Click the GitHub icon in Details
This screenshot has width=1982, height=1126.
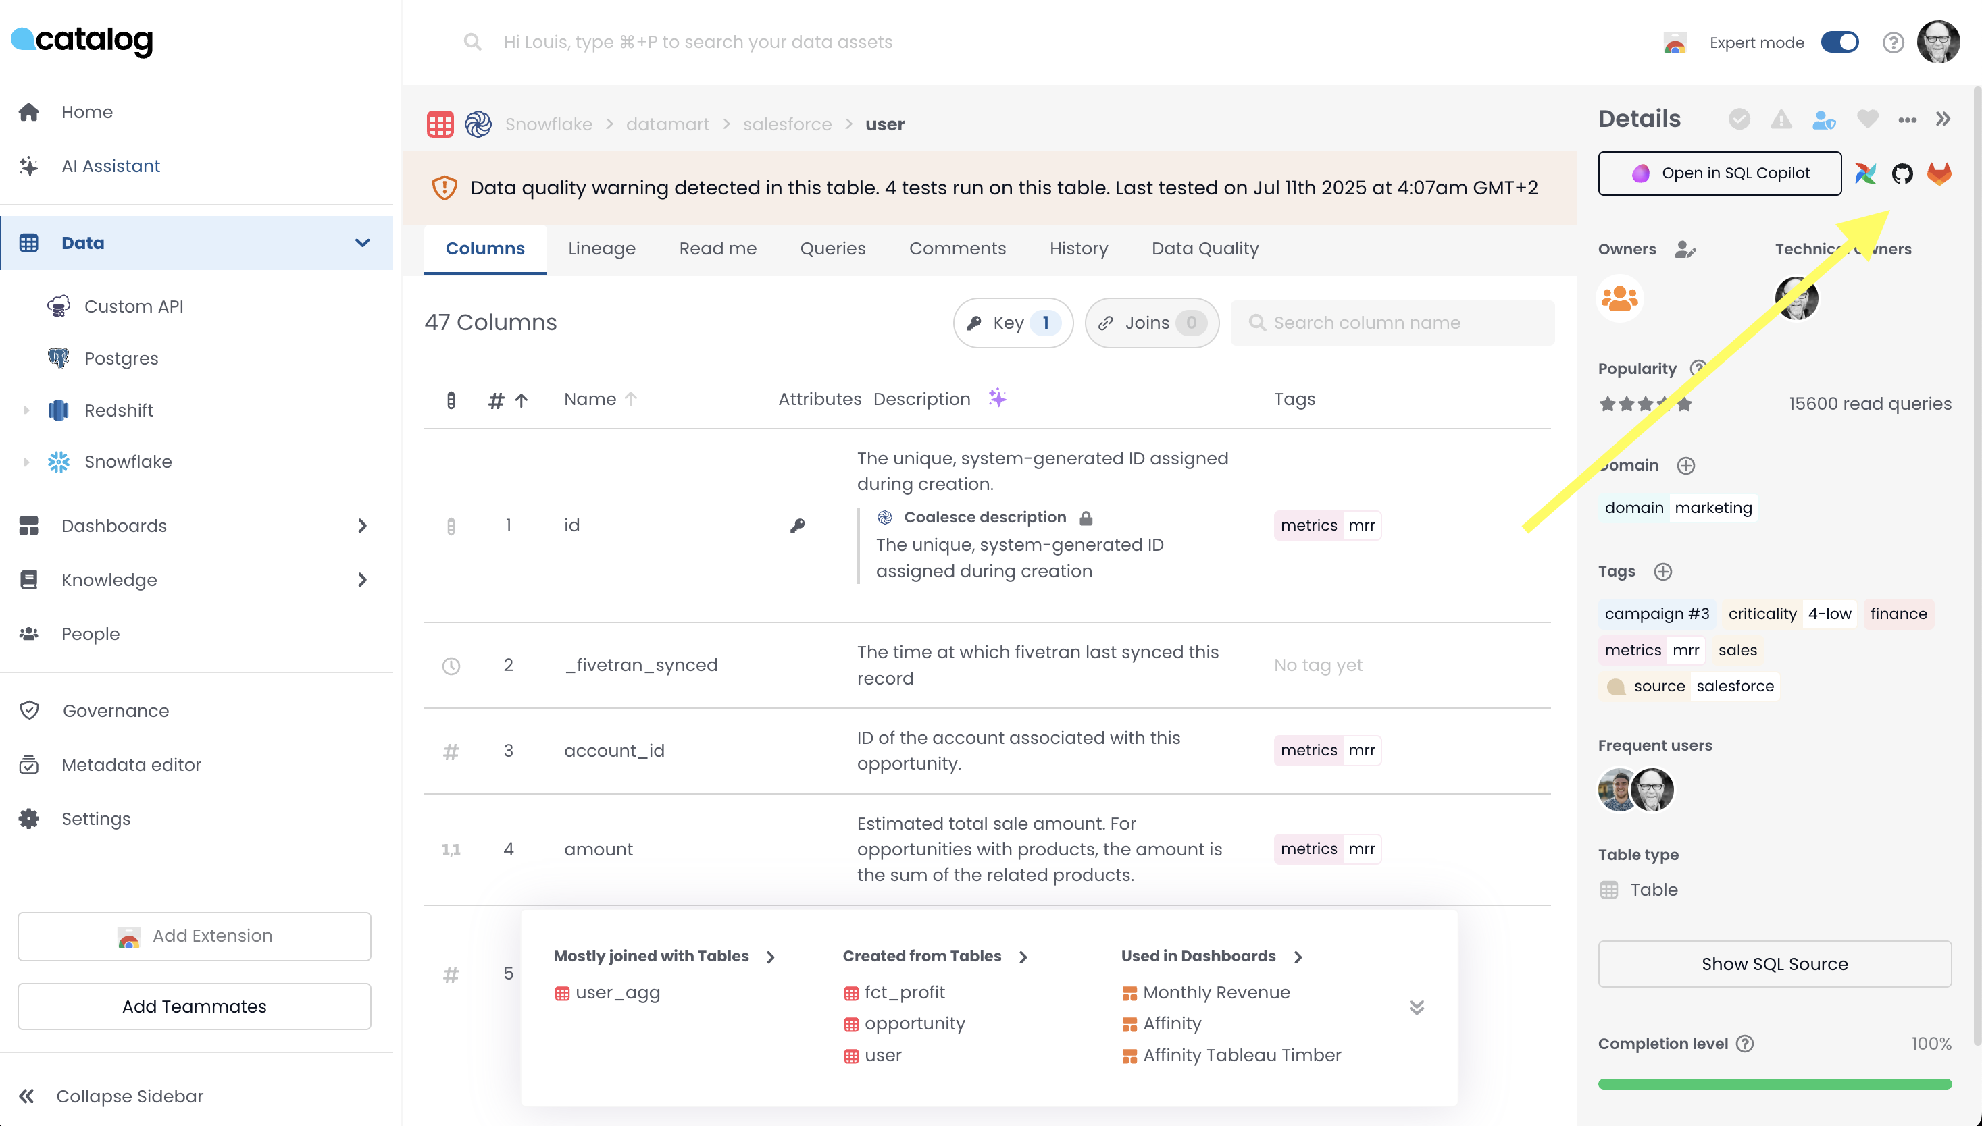(x=1902, y=173)
